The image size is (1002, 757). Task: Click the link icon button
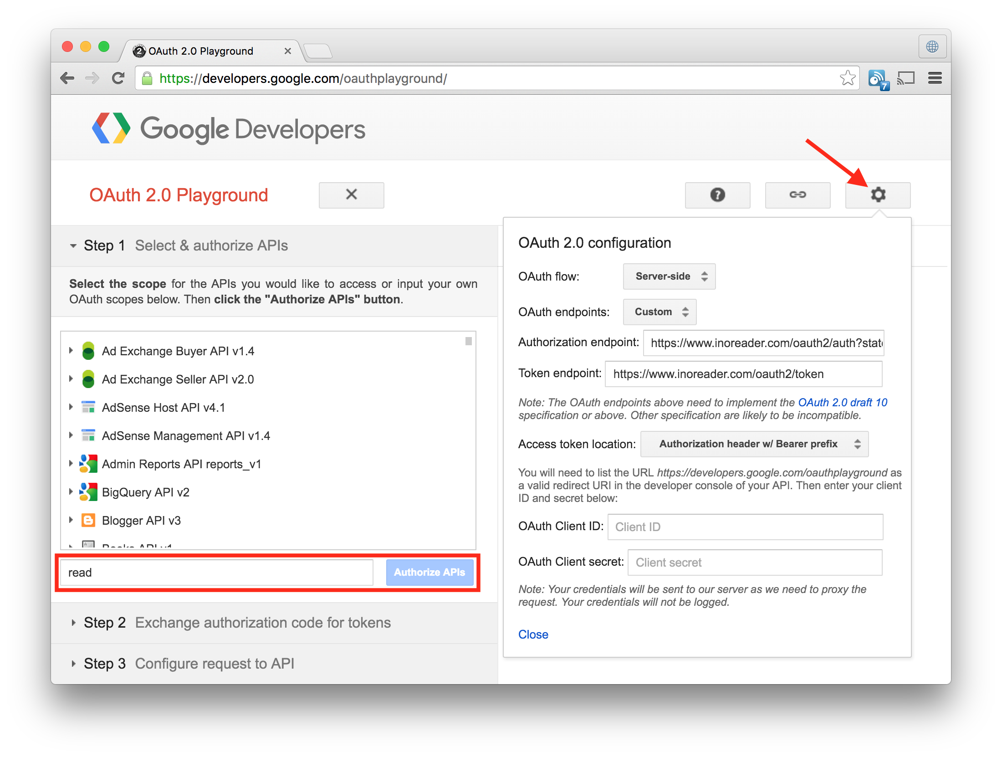[798, 195]
